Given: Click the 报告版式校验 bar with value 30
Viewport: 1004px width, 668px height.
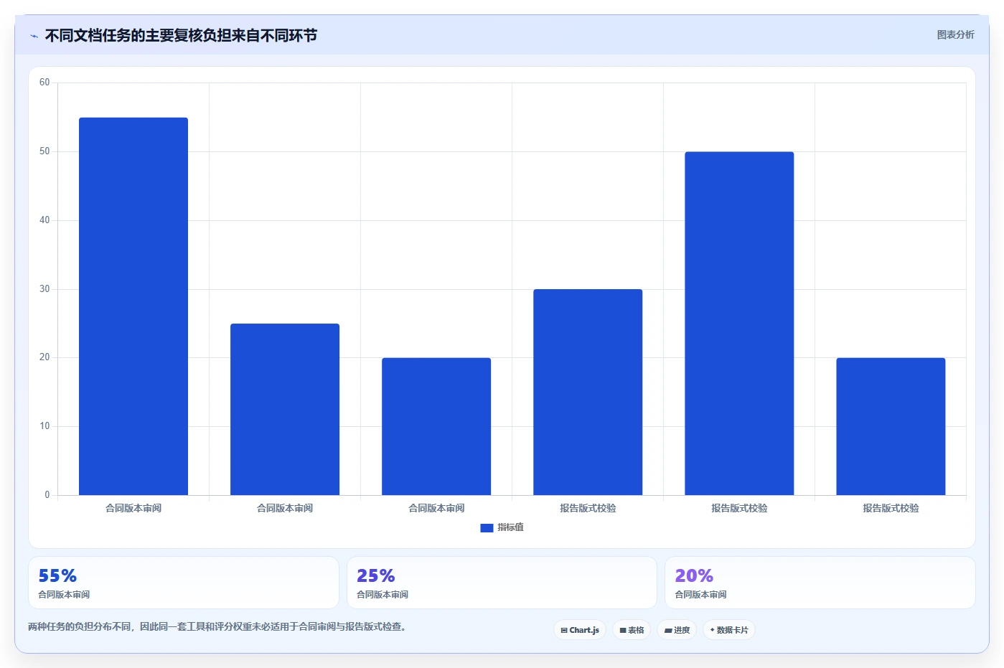Looking at the screenshot, I should 588,392.
